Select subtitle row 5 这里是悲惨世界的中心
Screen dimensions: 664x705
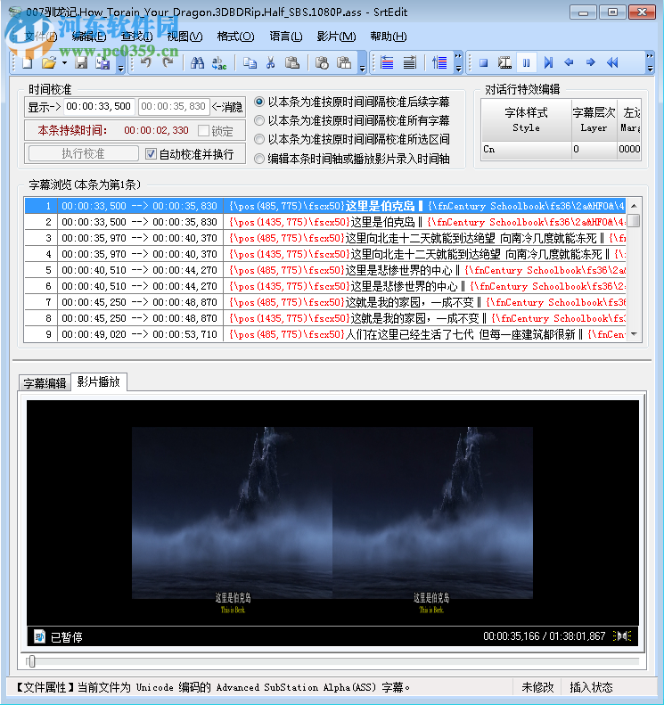coord(325,270)
